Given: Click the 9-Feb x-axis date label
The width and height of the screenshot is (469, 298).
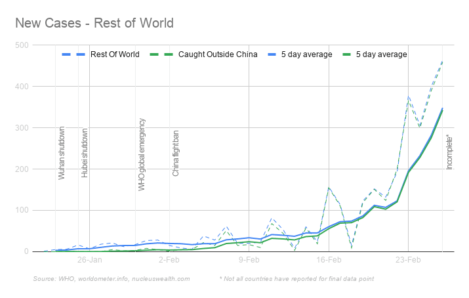Looking at the screenshot, I should pyautogui.click(x=249, y=260).
